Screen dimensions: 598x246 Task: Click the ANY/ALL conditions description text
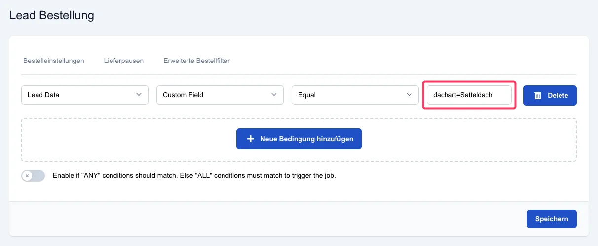tap(194, 175)
